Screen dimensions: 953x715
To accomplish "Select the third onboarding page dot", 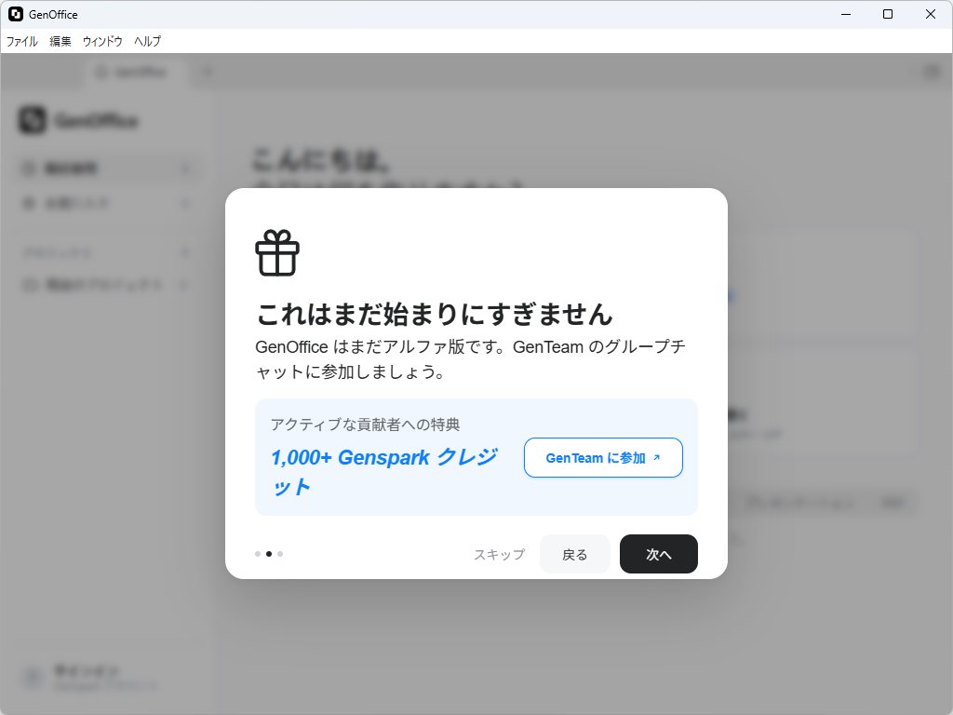I will point(280,554).
